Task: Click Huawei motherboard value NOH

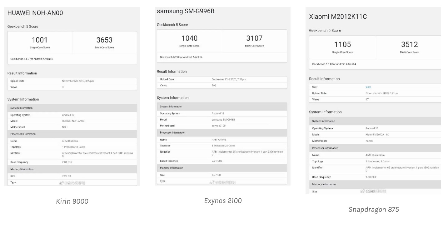Action: coord(65,127)
